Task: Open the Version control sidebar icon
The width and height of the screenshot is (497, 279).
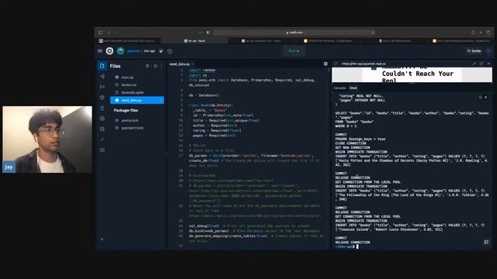Action: point(102,76)
